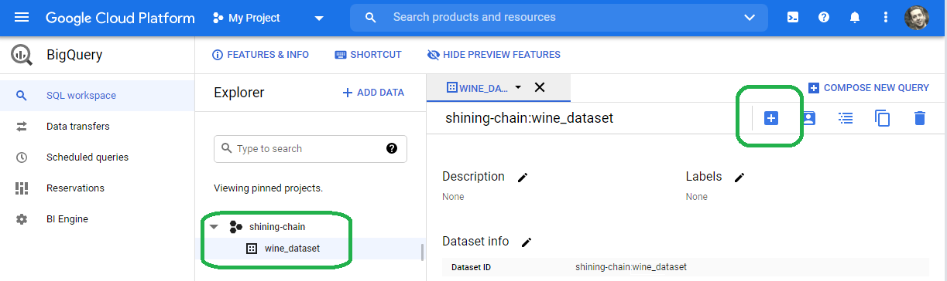Click HIDE PREVIEW FEATURES

pyautogui.click(x=494, y=55)
